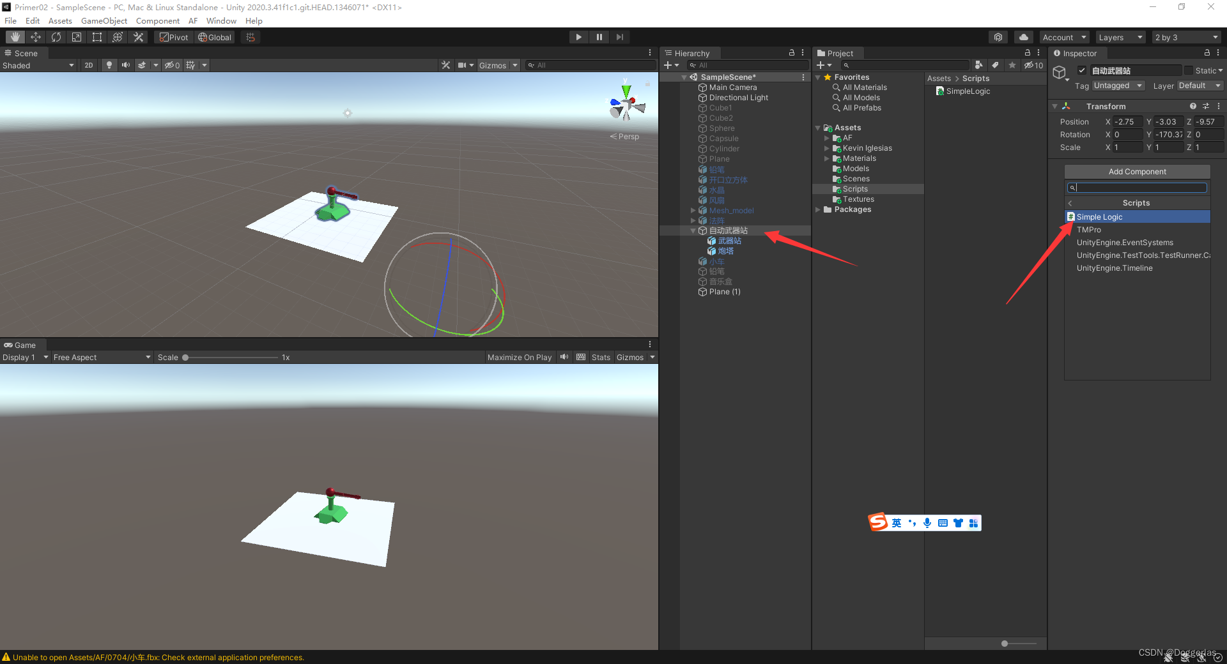Click search by type icon in Project
This screenshot has height=664, width=1227.
[x=979, y=65]
